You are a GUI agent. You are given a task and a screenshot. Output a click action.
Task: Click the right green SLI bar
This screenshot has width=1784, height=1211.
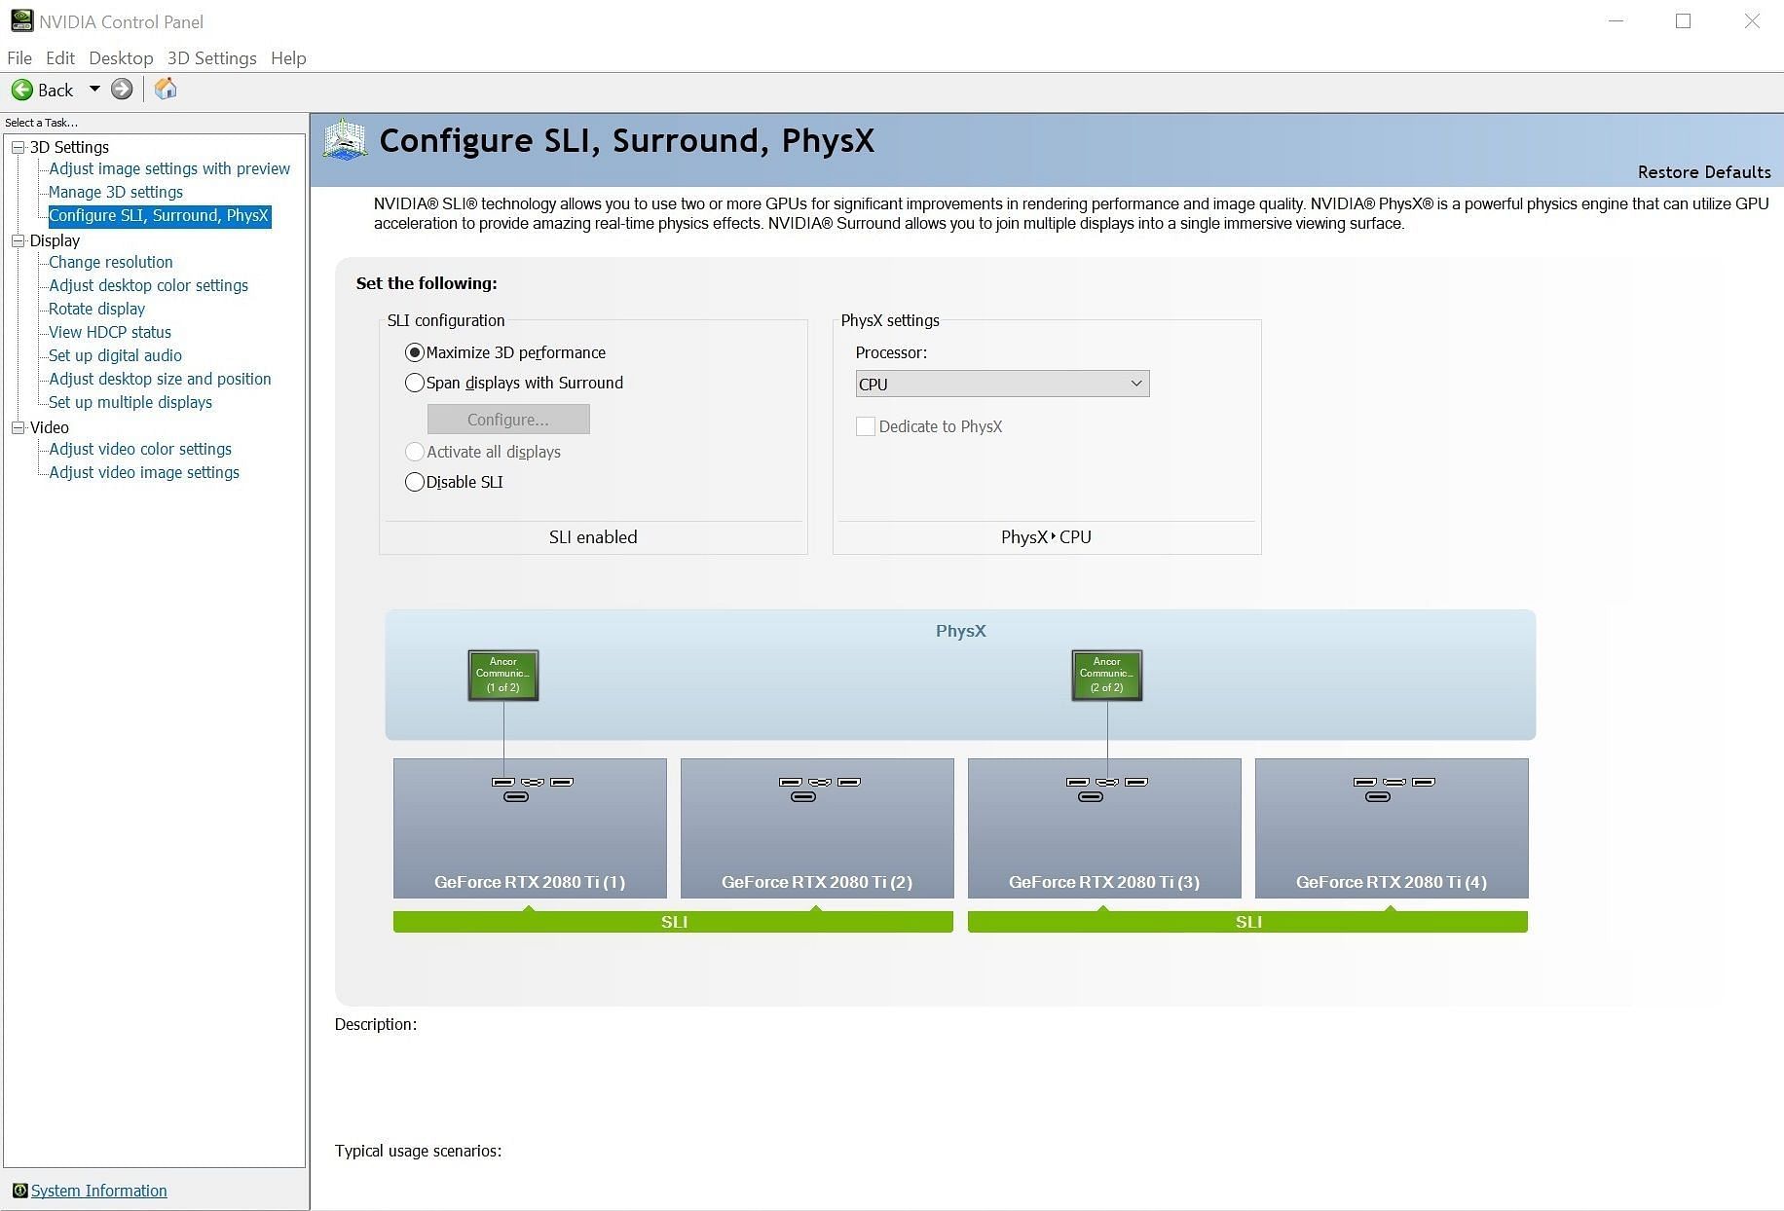point(1247,921)
